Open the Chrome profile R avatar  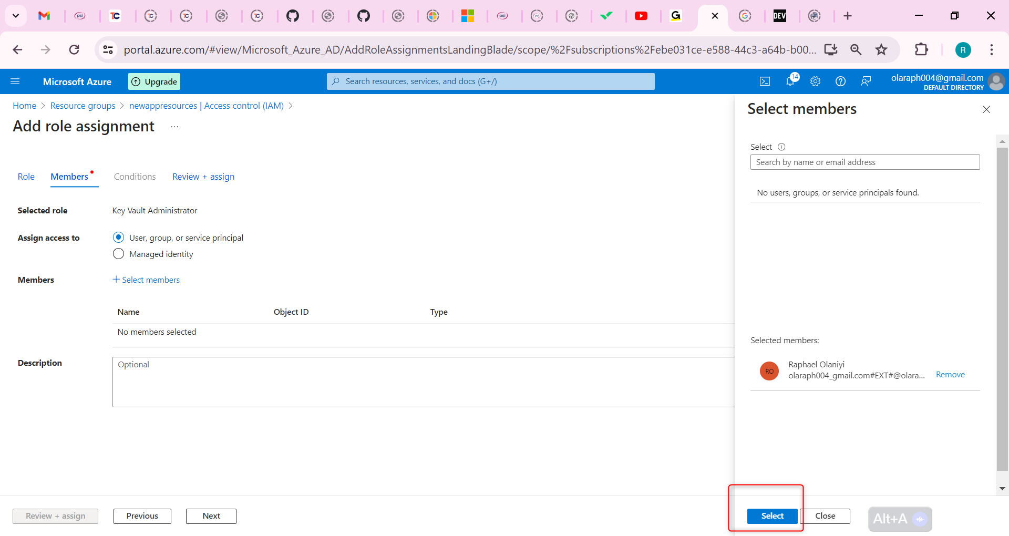click(963, 50)
